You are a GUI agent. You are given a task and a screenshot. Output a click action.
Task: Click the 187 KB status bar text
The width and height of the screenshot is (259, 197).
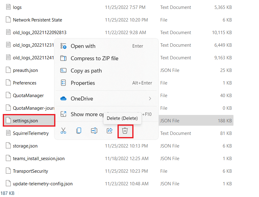coord(7,193)
